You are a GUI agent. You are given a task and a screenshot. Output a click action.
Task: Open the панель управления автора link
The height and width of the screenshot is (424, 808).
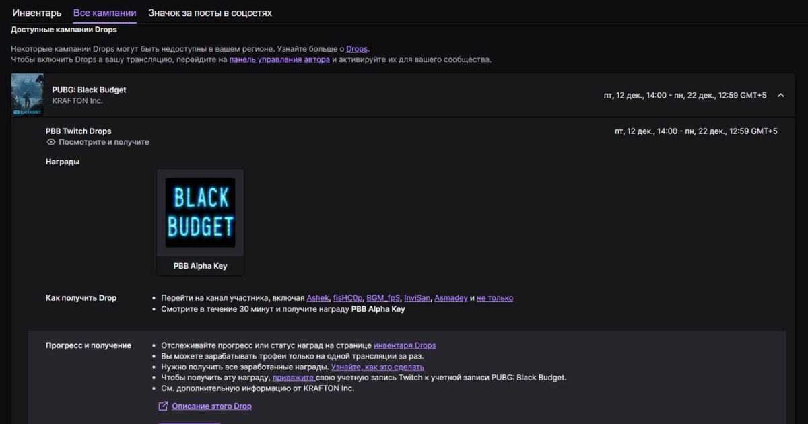pyautogui.click(x=279, y=59)
